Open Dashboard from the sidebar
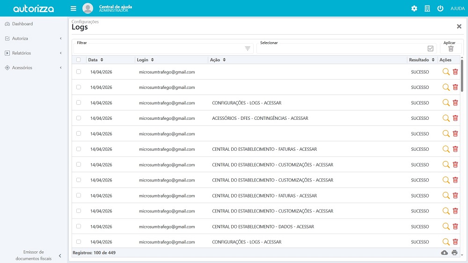468x263 pixels. (x=22, y=24)
